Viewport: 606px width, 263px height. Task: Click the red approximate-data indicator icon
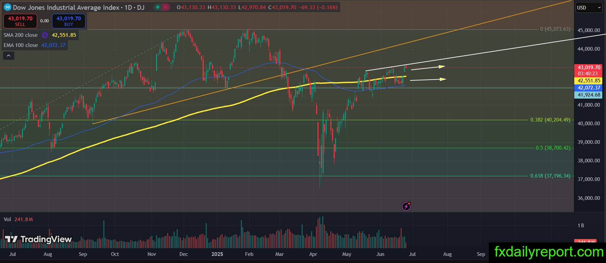(166, 7)
